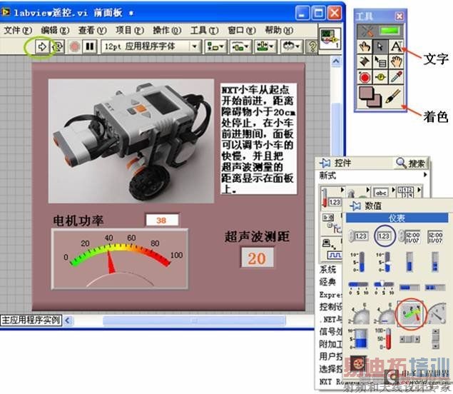This screenshot has width=453, height=394.
Task: Pick the Tank indicator icon
Action: (x=358, y=339)
